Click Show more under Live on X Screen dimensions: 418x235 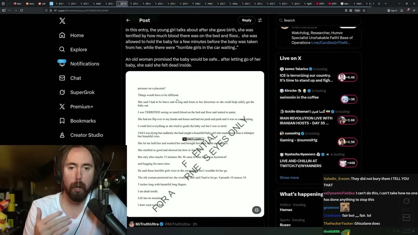click(289, 178)
